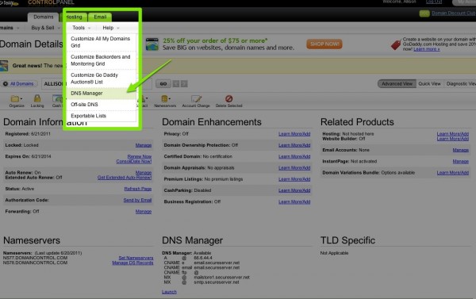Go to next domain arrow button
Image resolution: width=476 pixels, height=299 pixels.
pos(184,84)
